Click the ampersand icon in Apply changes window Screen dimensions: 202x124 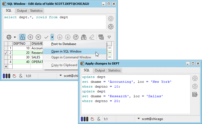(99, 119)
